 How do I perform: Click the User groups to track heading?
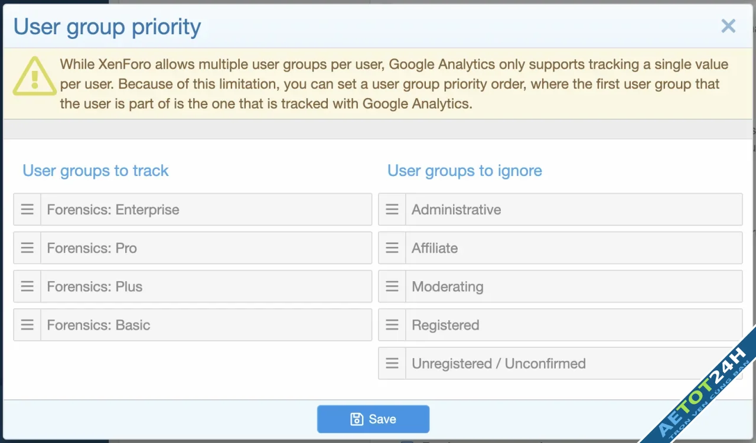click(95, 171)
